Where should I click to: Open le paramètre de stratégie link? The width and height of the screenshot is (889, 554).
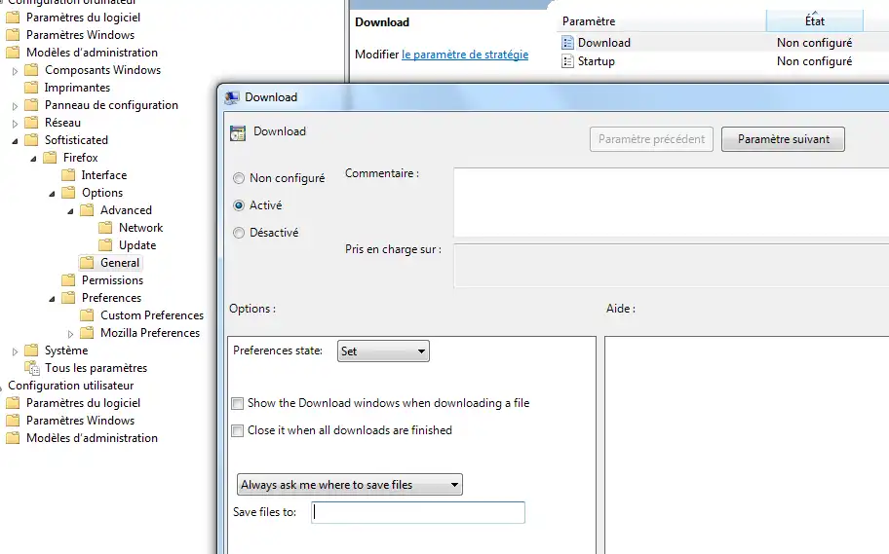pos(465,55)
